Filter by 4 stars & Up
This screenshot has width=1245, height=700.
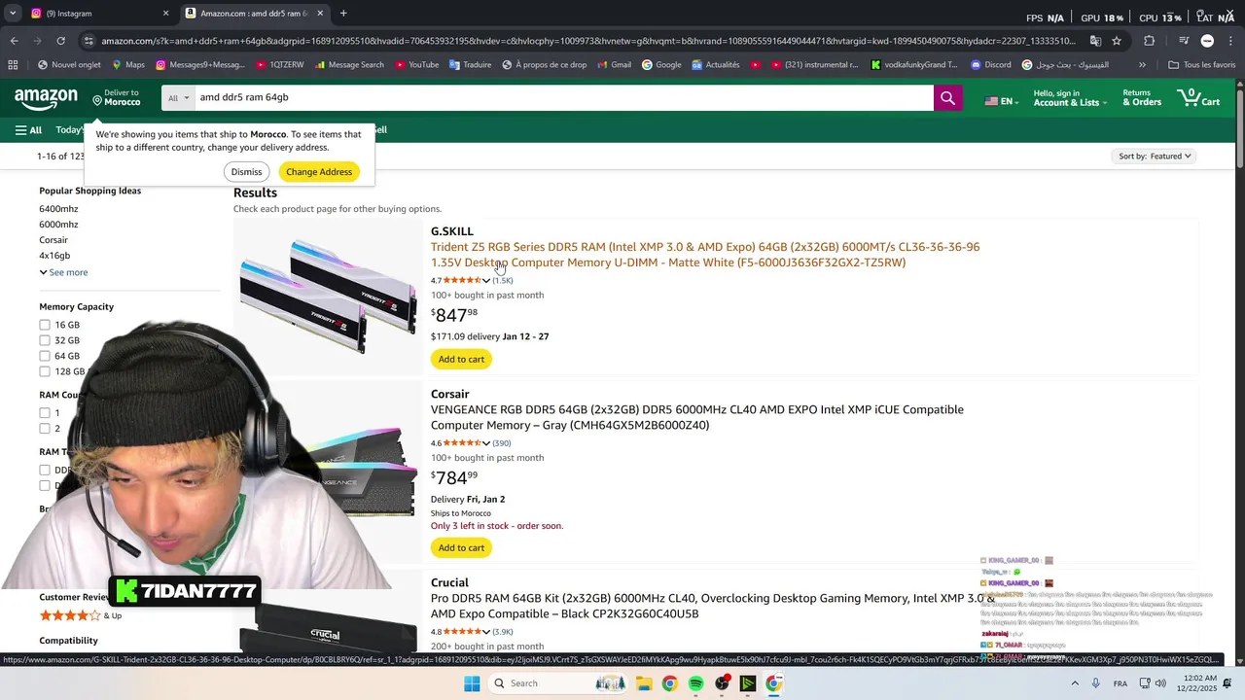(81, 615)
